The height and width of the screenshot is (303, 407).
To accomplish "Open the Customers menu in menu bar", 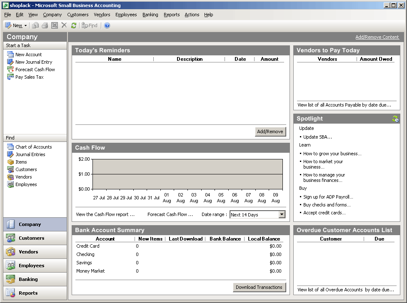I will (78, 15).
